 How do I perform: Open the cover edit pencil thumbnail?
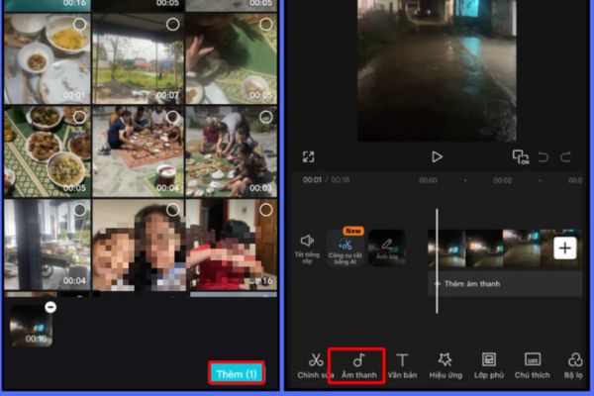[387, 247]
